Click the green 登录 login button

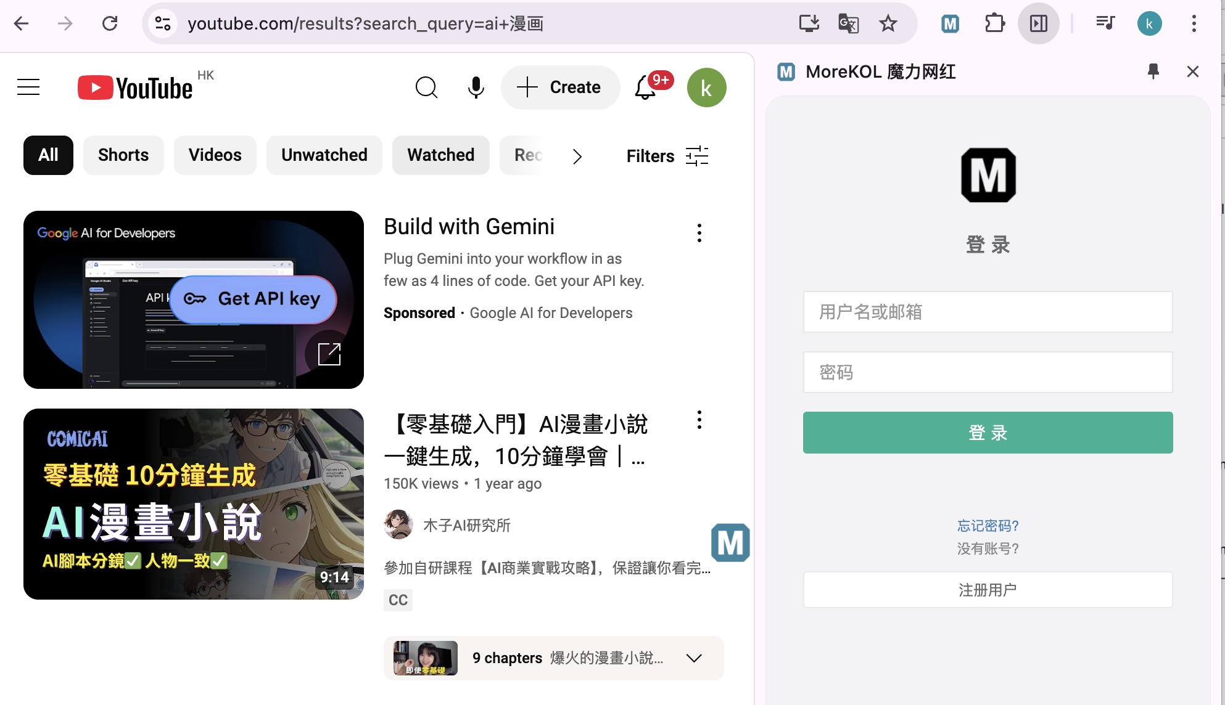click(x=988, y=433)
